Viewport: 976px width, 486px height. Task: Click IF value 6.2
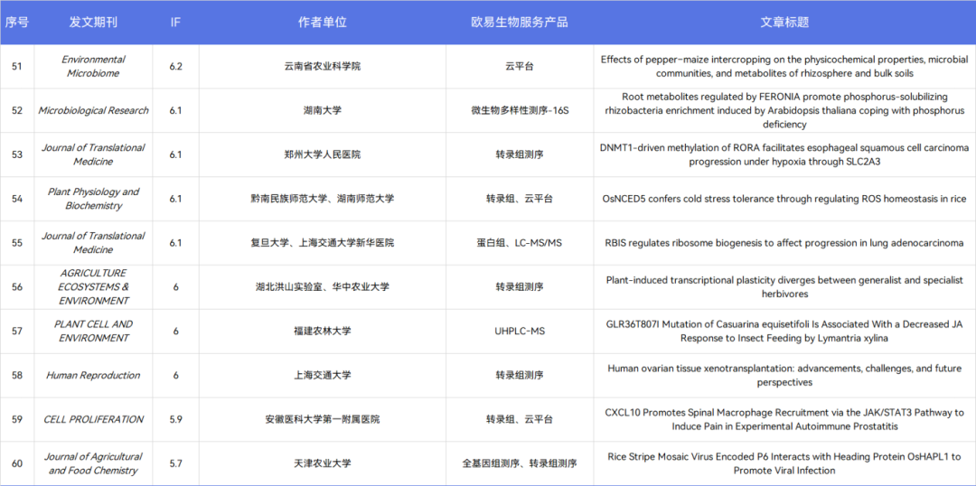point(175,66)
